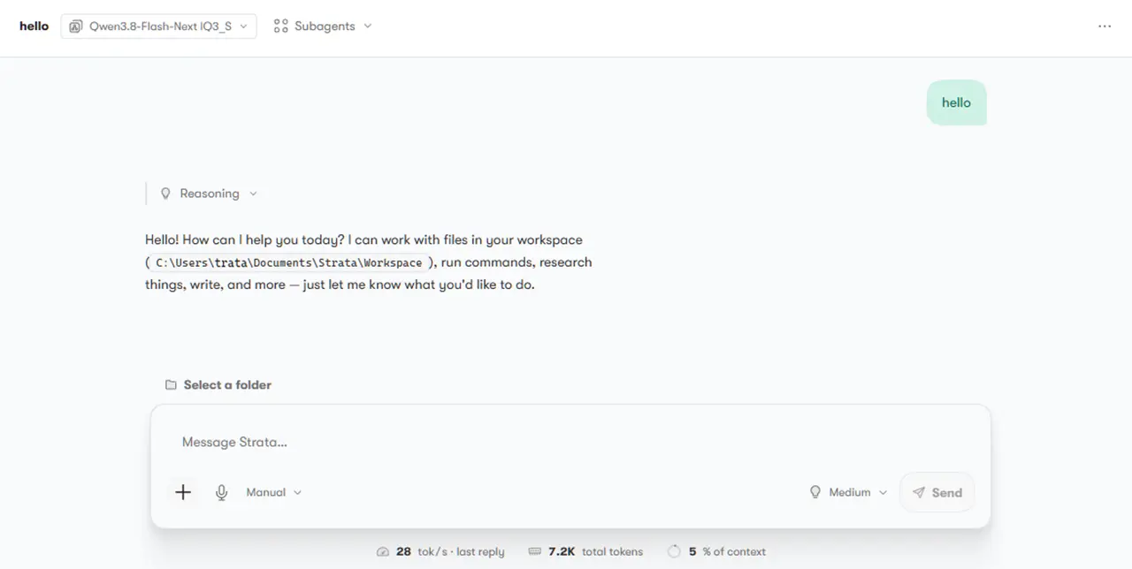Expand the Reasoning section
Screen dimensions: 1132x569
pyautogui.click(x=209, y=193)
